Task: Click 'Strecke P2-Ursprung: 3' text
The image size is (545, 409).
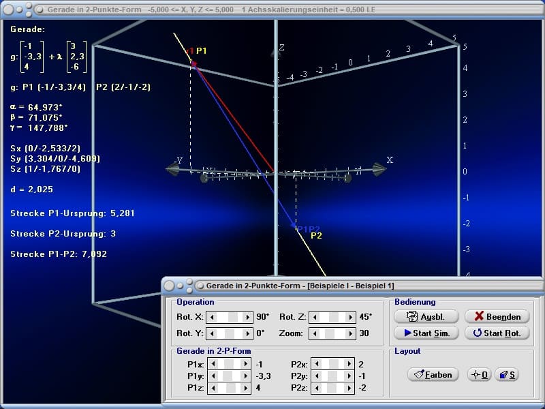Action: 63,233
